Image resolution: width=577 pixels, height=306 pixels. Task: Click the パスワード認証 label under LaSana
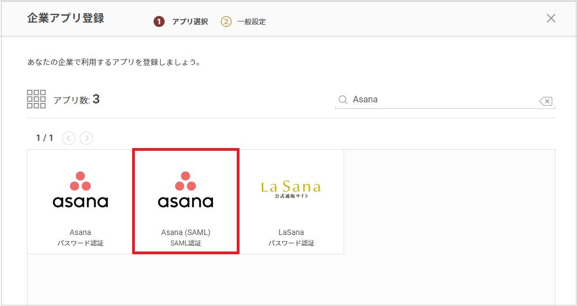pos(291,243)
